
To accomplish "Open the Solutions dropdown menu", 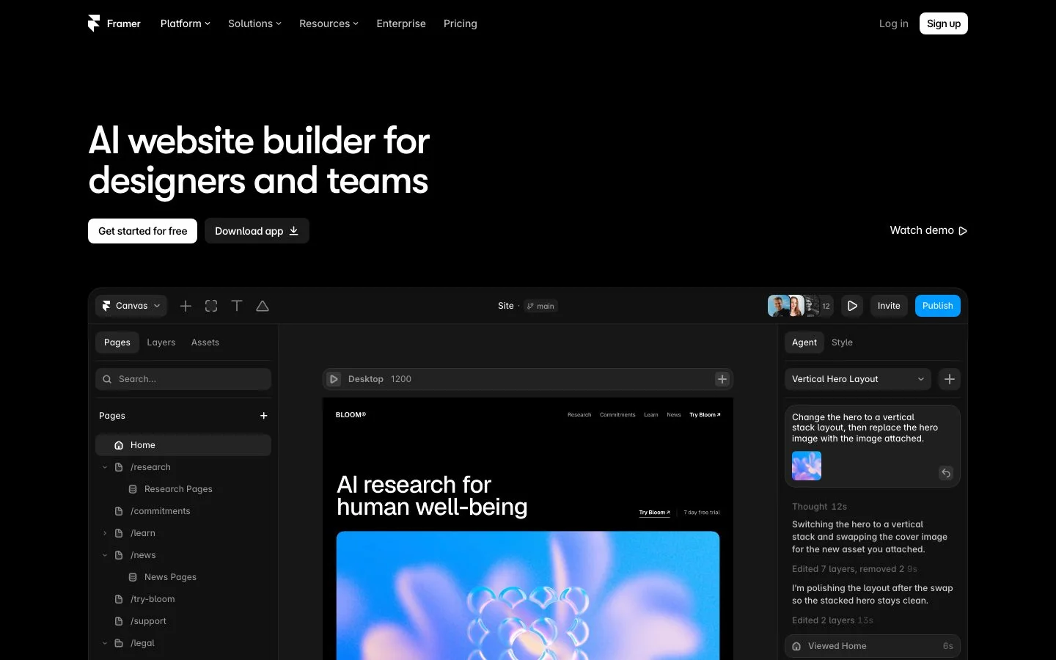I will 254,23.
